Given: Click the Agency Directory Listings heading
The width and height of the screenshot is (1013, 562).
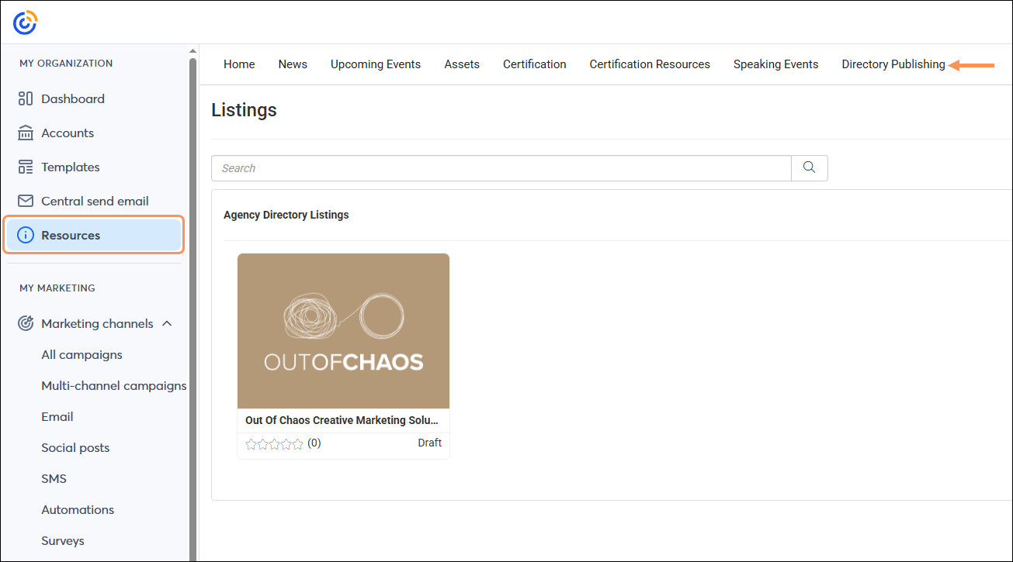Looking at the screenshot, I should pos(286,215).
